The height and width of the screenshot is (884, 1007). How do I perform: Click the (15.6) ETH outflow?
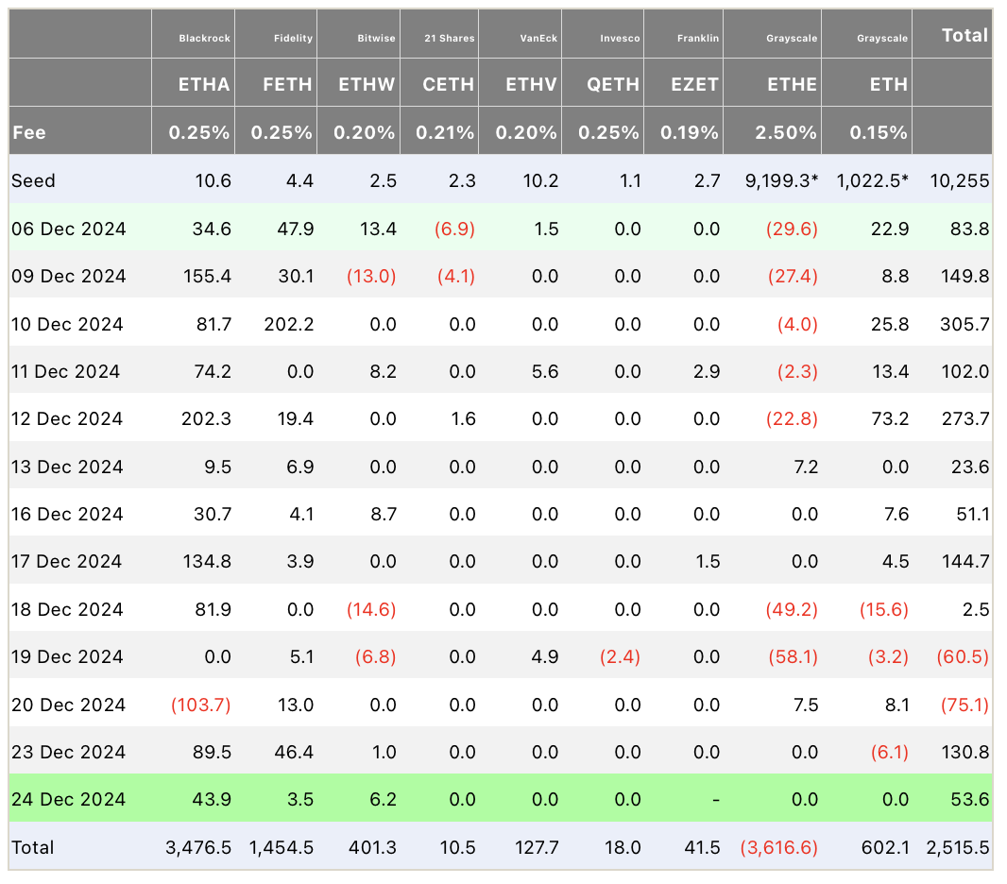coord(883,609)
